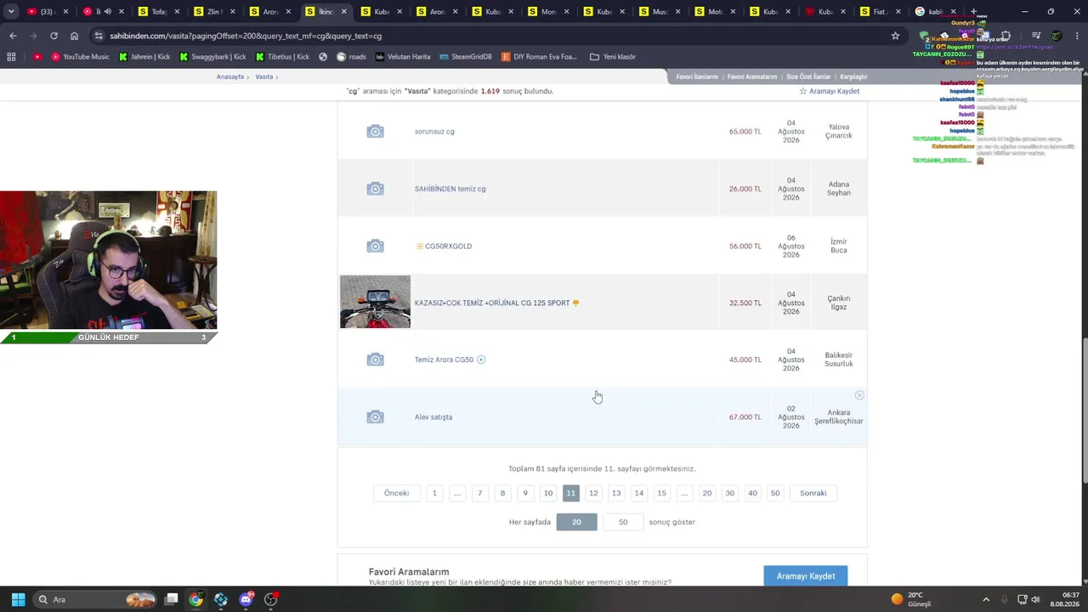The height and width of the screenshot is (612, 1088).
Task: Open the Chrome apps grid in bookmarks bar
Action: tap(11, 57)
